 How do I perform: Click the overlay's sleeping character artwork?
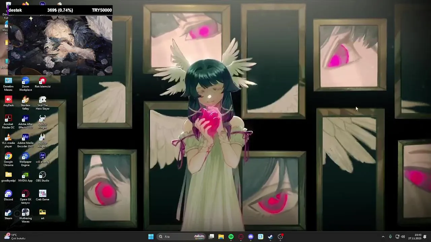point(60,45)
